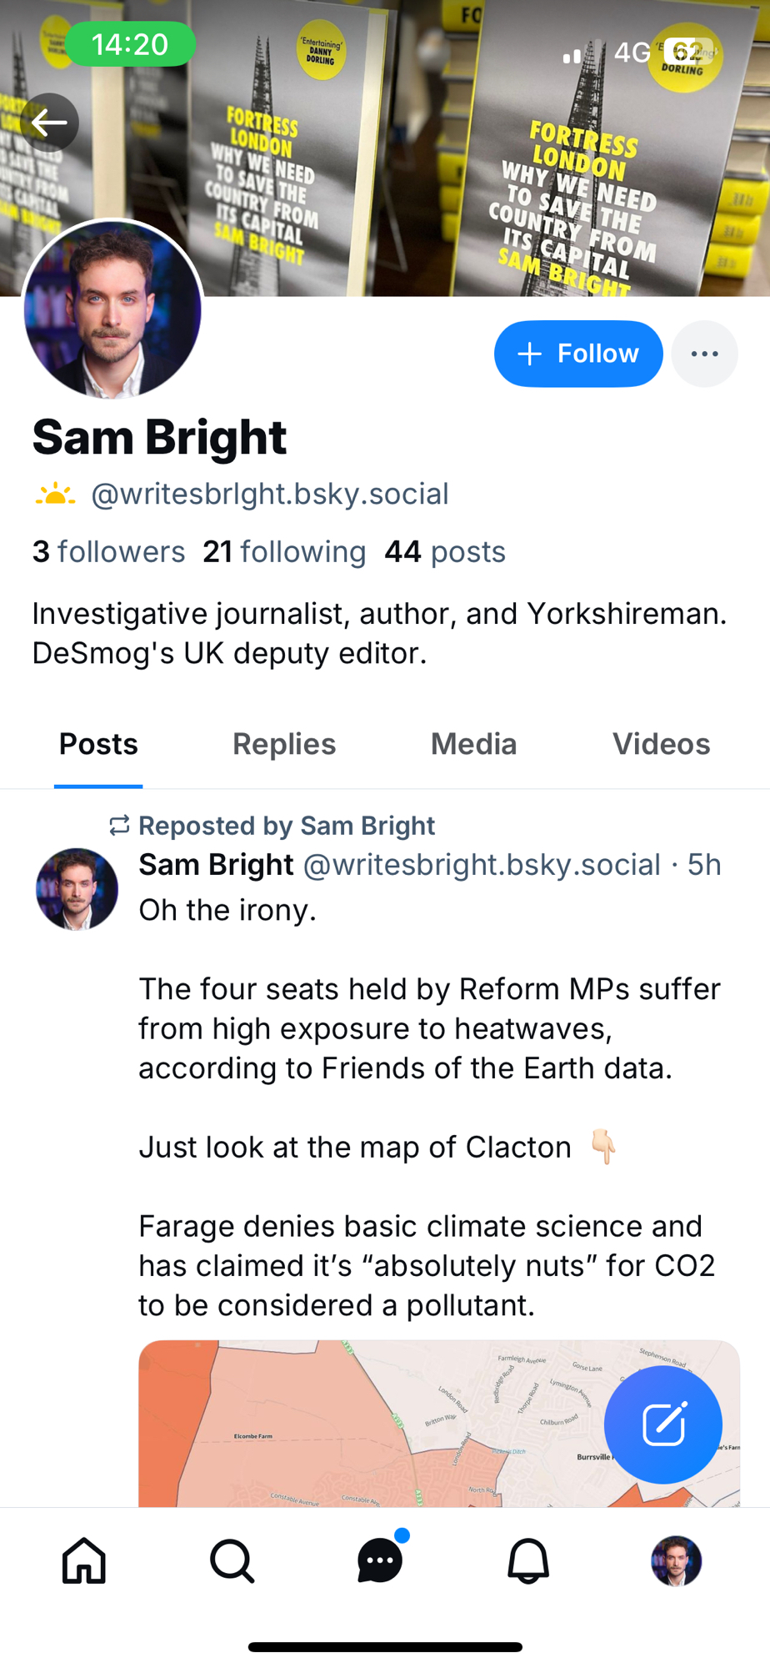View the 21 following list
The image size is (770, 1668).
284,552
